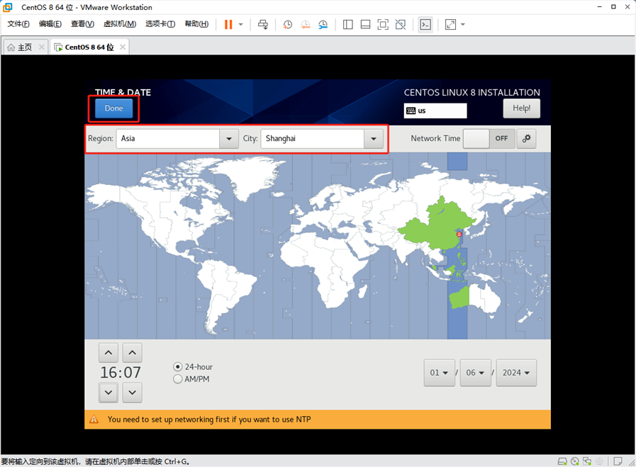Viewport: 636px width, 467px height.
Task: Enter full screen mode icon
Action: (x=383, y=24)
